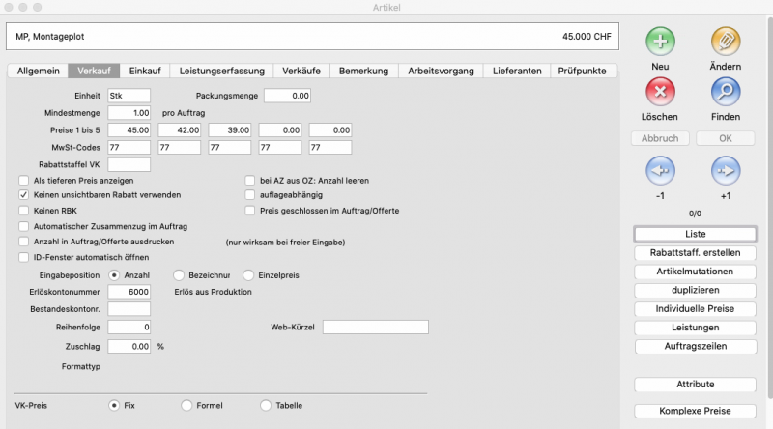The image size is (773, 429).
Task: Click the red Löschen icon
Action: pyautogui.click(x=661, y=93)
